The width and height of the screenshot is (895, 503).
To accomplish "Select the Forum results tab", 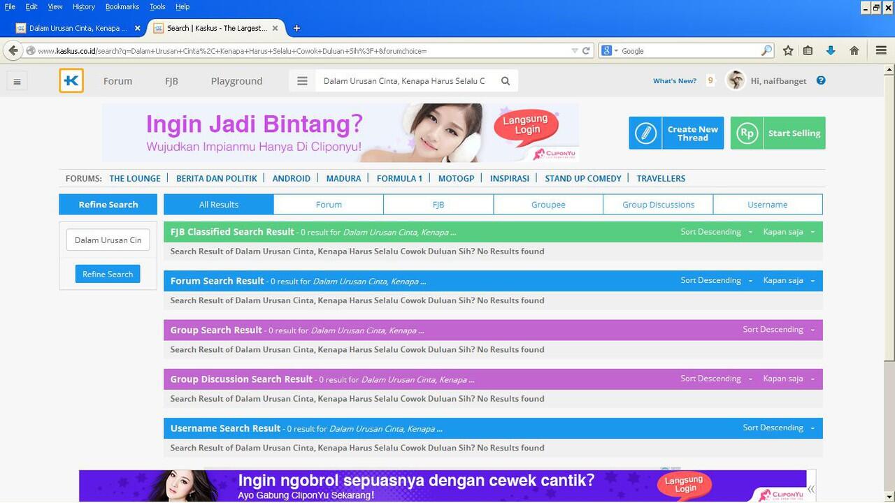I will click(x=329, y=205).
